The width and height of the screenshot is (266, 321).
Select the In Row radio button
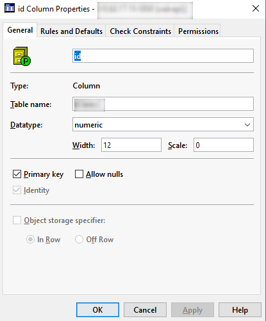(x=30, y=240)
